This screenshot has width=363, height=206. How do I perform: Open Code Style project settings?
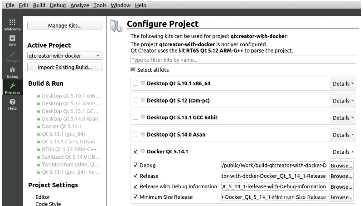48,204
